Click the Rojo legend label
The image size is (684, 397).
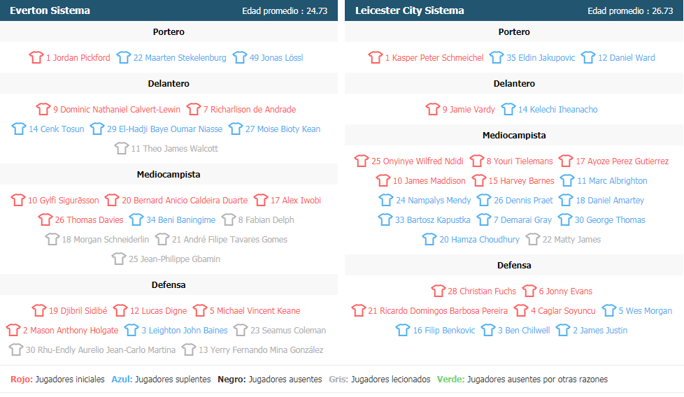pyautogui.click(x=22, y=379)
